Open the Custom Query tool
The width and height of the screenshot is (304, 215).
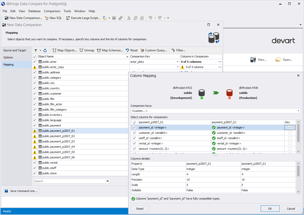pos(154,50)
